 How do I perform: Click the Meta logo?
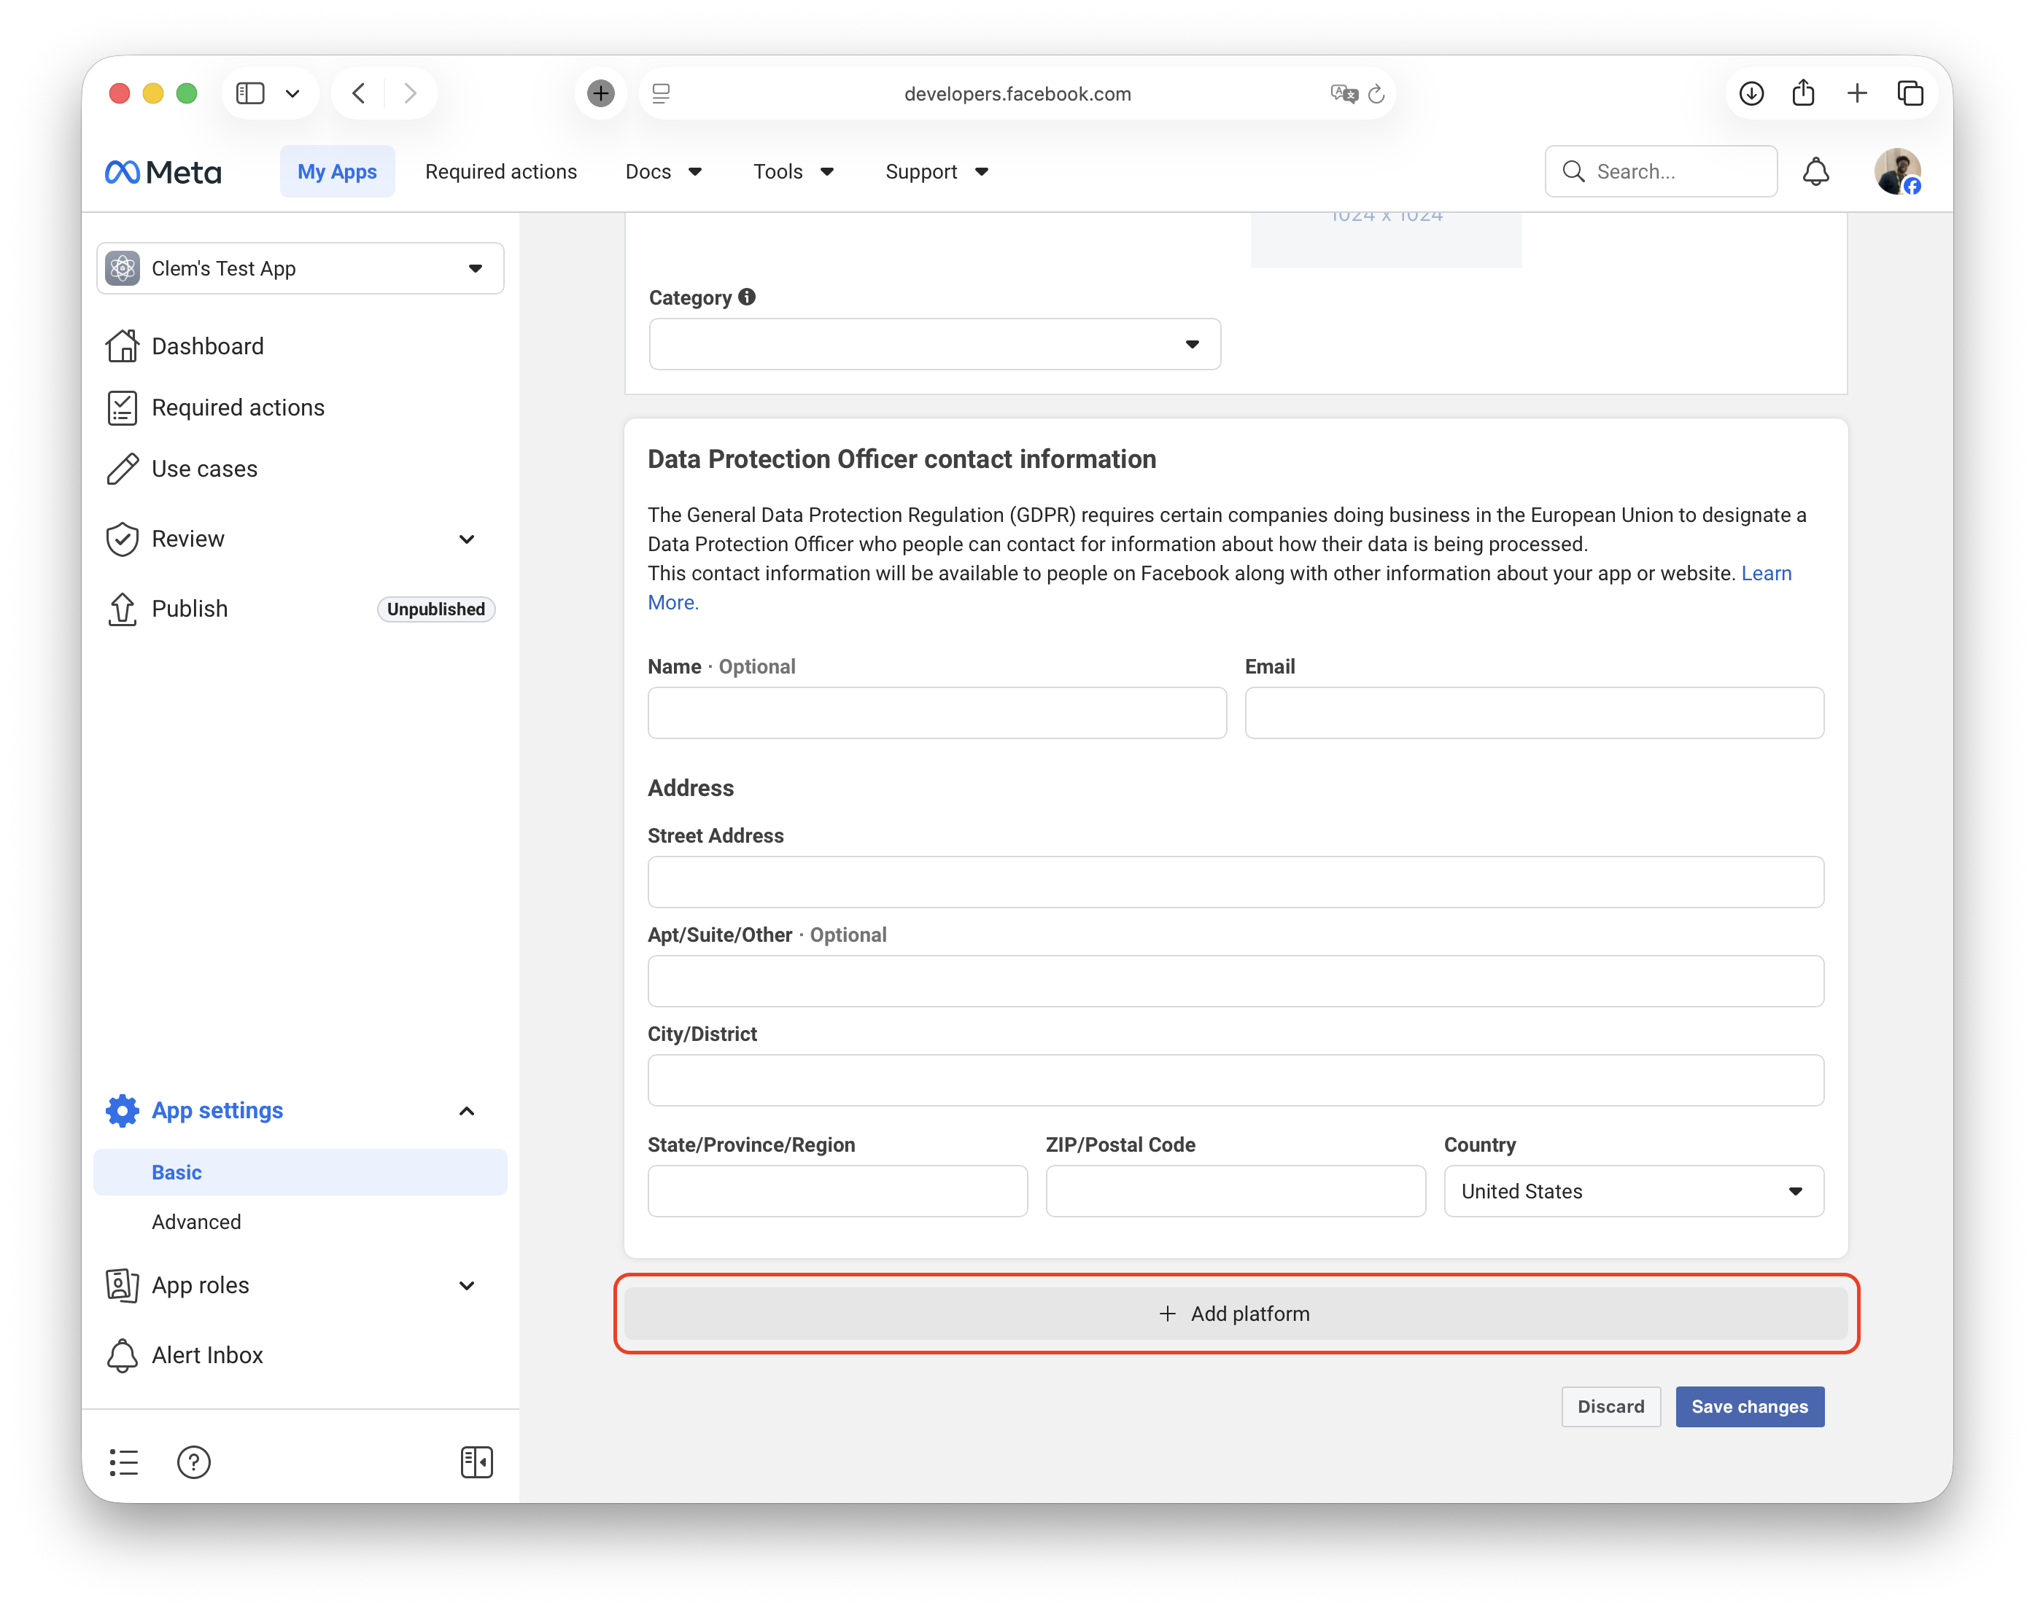pyautogui.click(x=163, y=171)
